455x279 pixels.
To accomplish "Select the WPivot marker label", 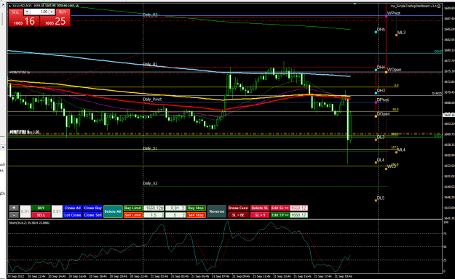I will click(x=394, y=13).
